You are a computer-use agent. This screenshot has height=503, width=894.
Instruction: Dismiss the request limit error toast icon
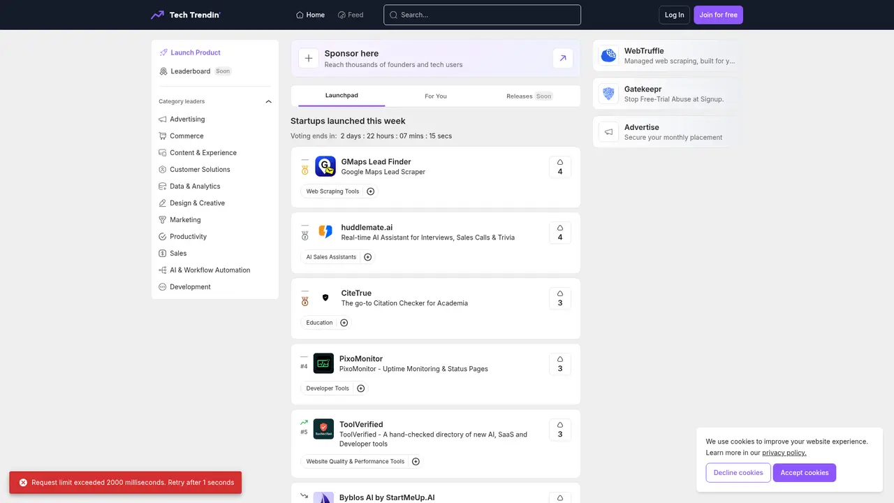pyautogui.click(x=23, y=483)
